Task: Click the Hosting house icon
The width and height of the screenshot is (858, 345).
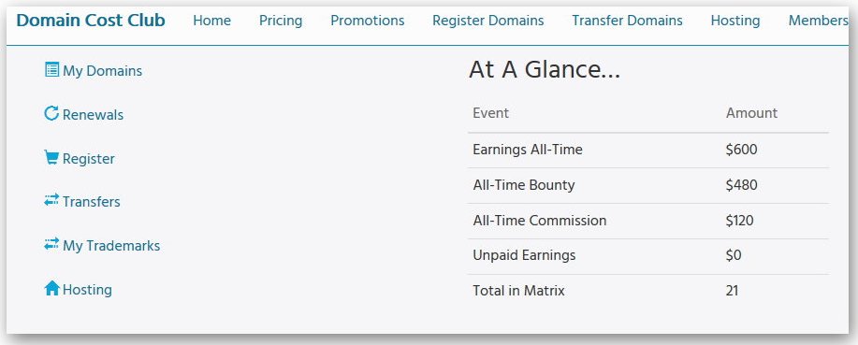Action: [x=51, y=288]
